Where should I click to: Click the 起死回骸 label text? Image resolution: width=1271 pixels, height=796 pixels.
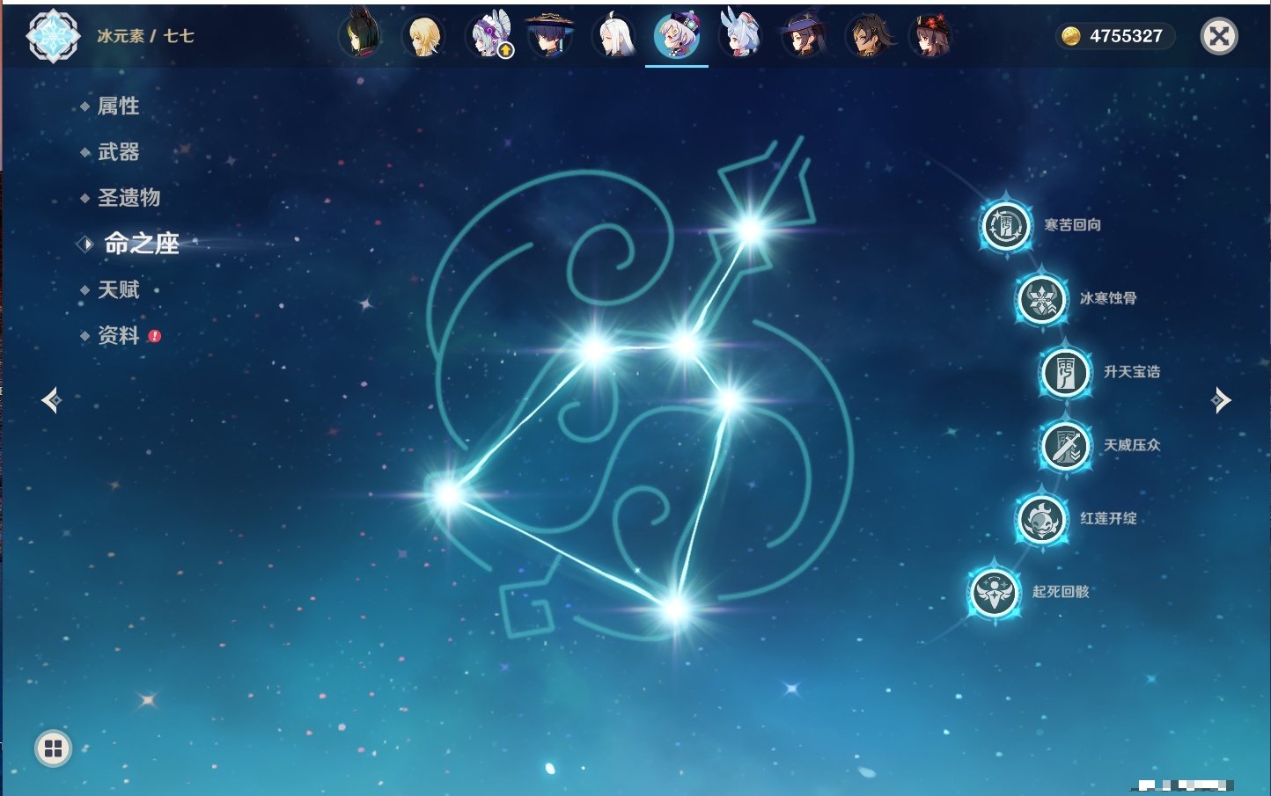pyautogui.click(x=1061, y=592)
